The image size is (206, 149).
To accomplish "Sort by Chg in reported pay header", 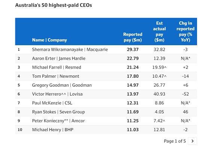I will pyautogui.click(x=185, y=31).
